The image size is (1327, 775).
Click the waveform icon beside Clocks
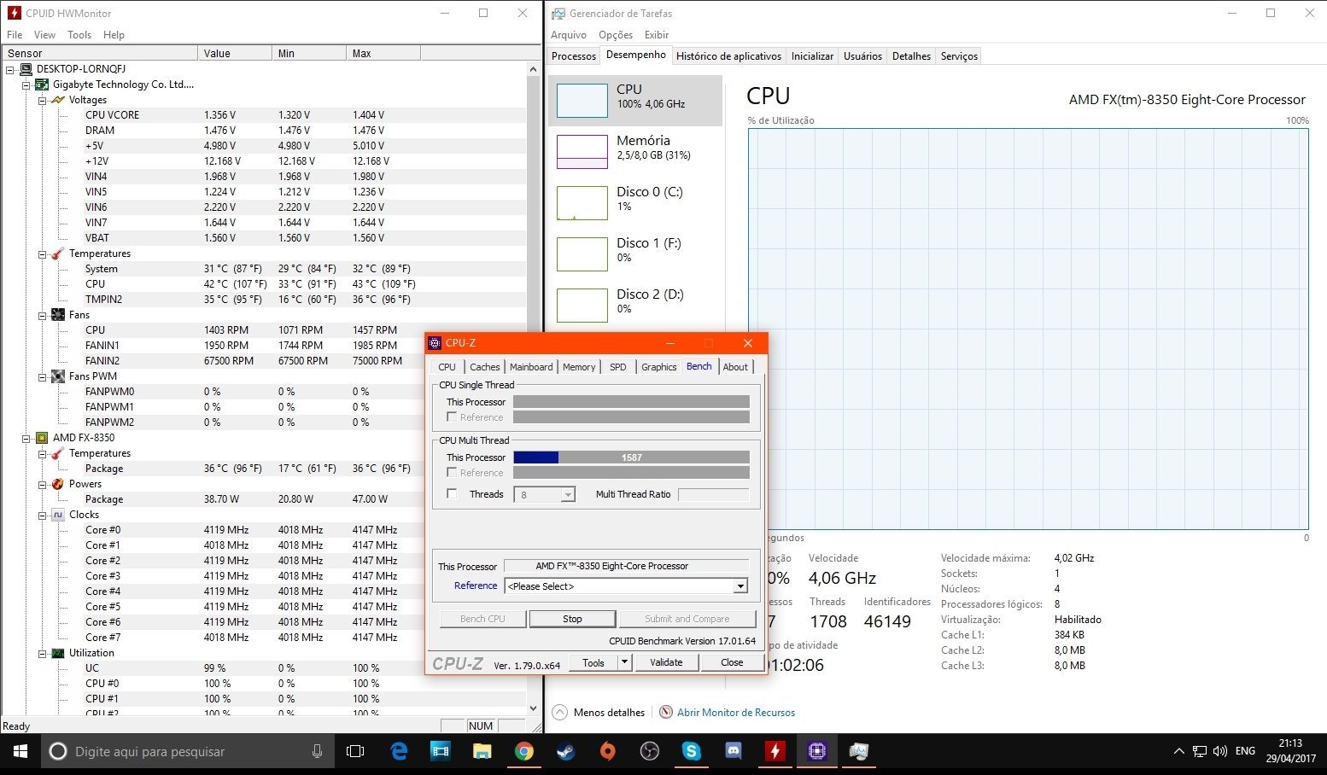(x=58, y=515)
